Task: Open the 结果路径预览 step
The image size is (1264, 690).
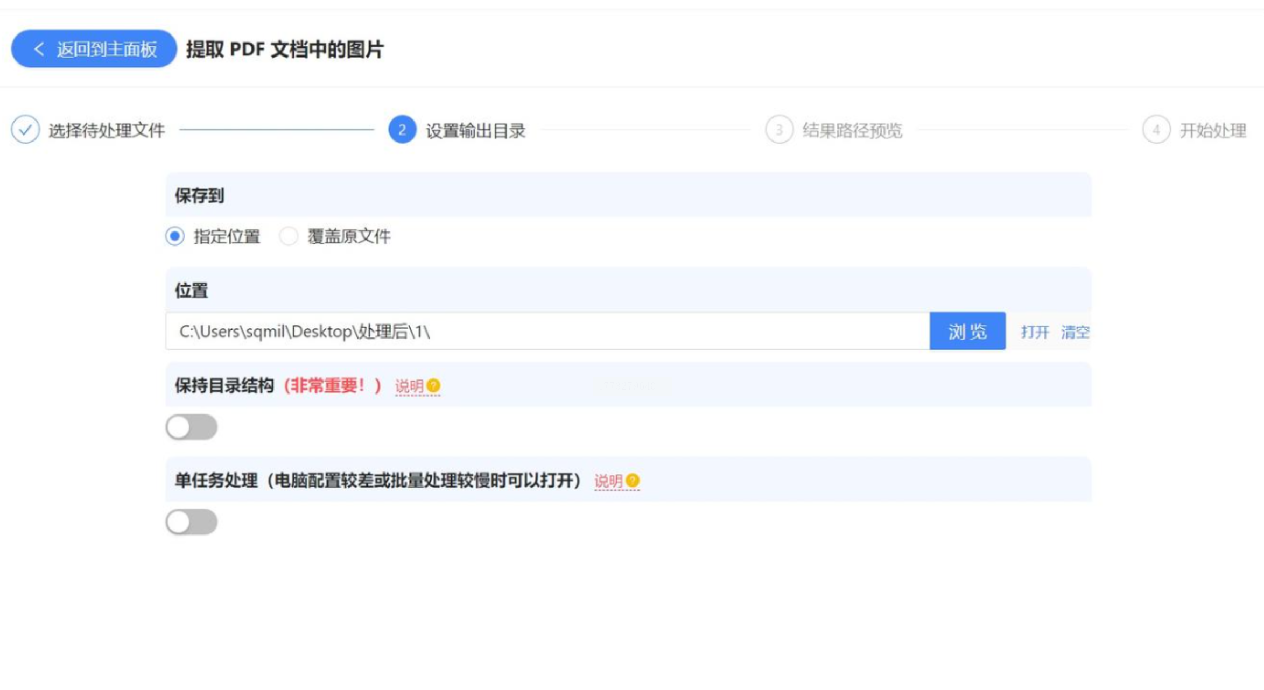Action: [x=852, y=130]
